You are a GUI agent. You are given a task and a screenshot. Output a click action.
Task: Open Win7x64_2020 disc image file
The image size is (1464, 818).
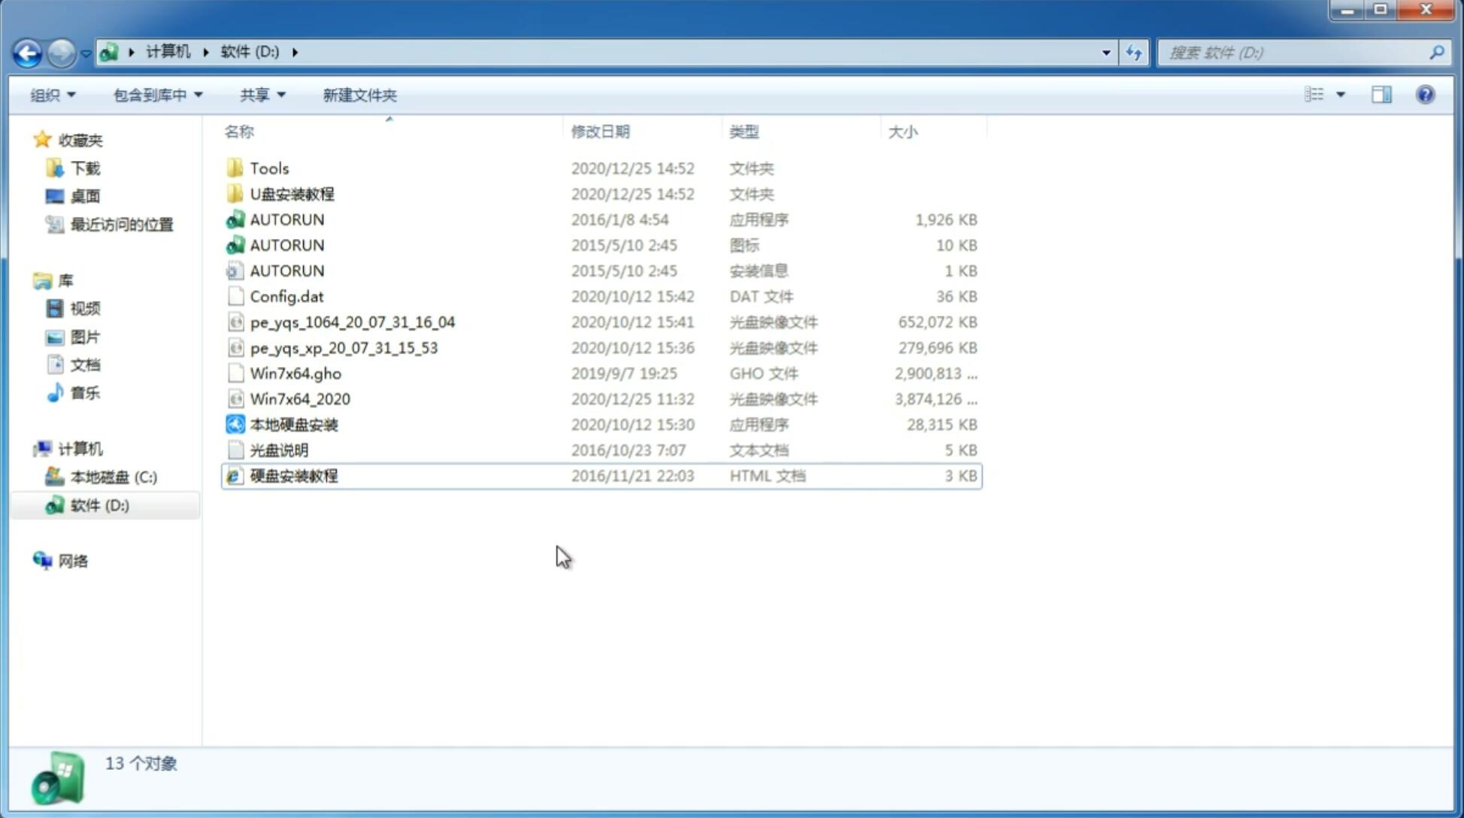[x=301, y=399]
